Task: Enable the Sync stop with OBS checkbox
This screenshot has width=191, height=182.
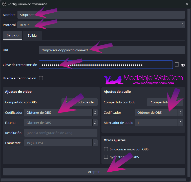Action: pos(106,157)
